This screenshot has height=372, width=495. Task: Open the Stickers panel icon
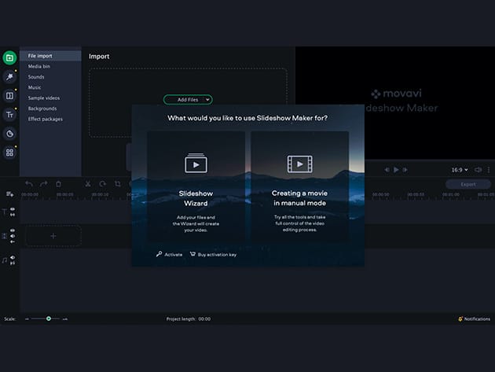[x=9, y=134]
